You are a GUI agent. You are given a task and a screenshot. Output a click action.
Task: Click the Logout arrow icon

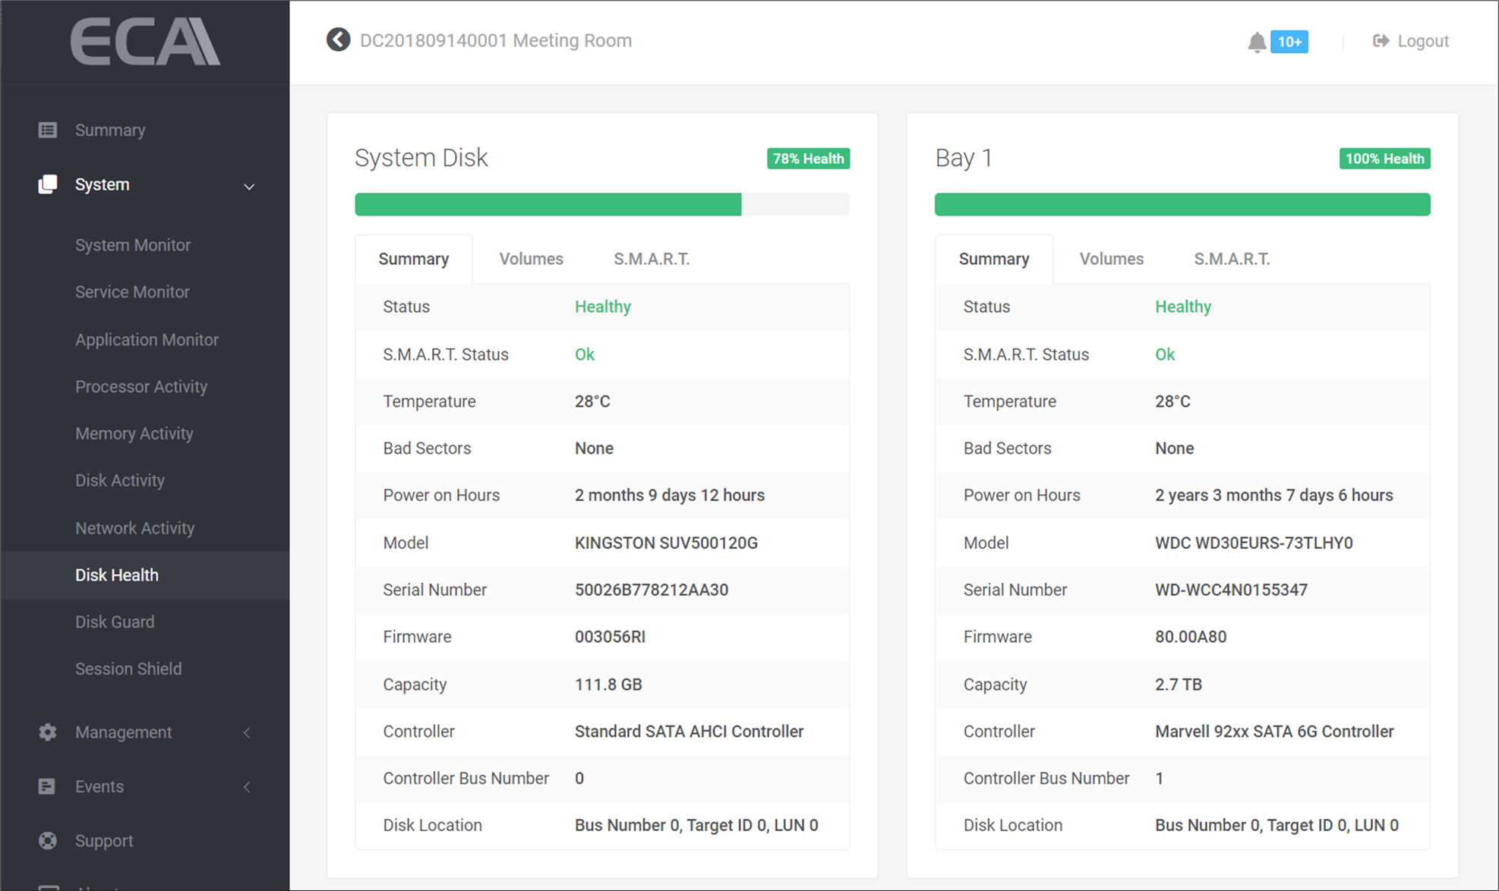coord(1381,41)
